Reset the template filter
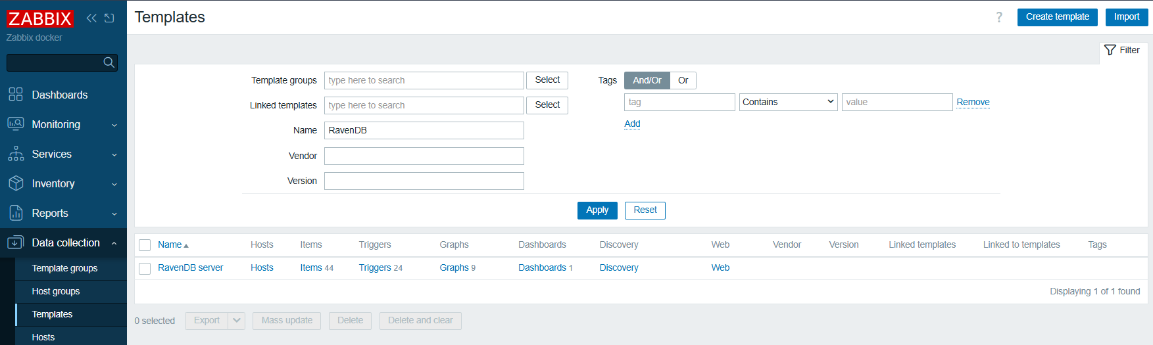1153x345 pixels. tap(645, 210)
